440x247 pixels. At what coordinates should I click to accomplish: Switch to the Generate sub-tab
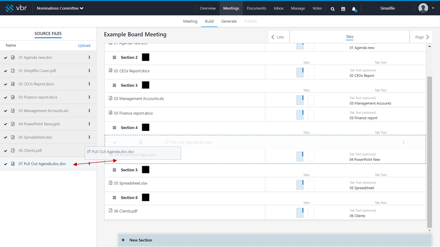click(x=229, y=21)
